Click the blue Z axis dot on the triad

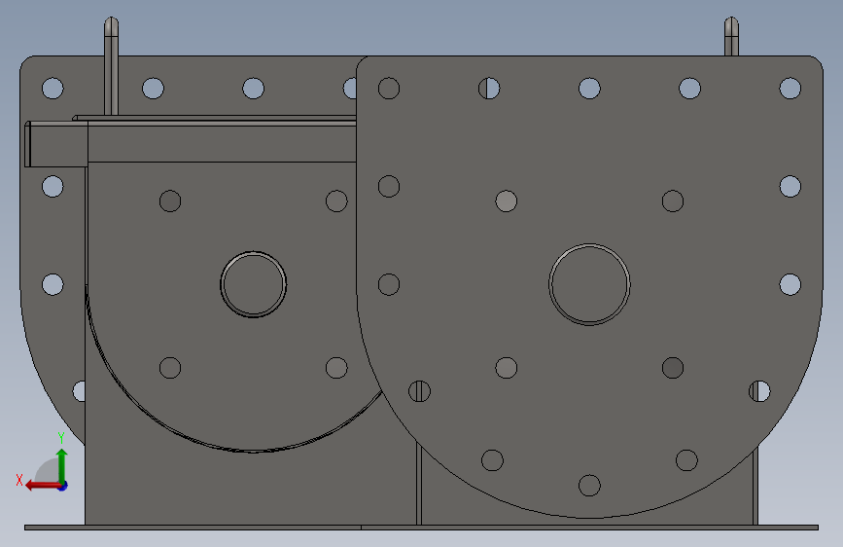point(63,486)
